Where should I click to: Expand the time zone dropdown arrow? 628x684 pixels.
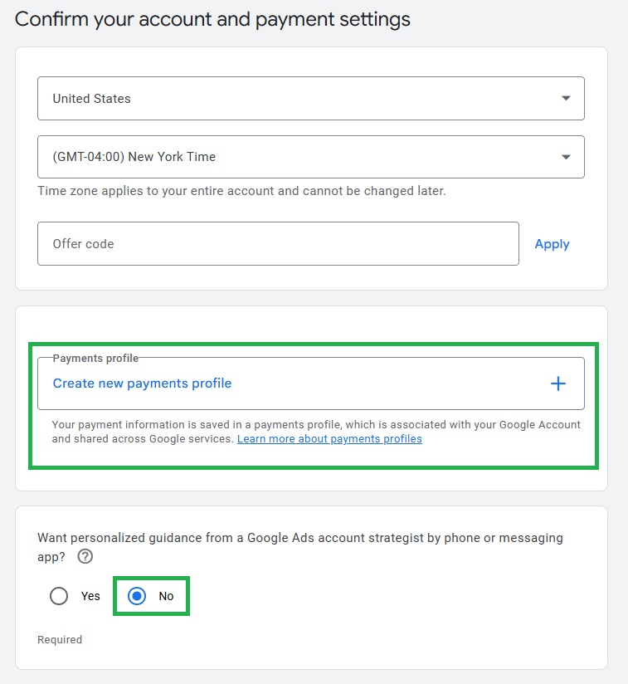point(566,157)
